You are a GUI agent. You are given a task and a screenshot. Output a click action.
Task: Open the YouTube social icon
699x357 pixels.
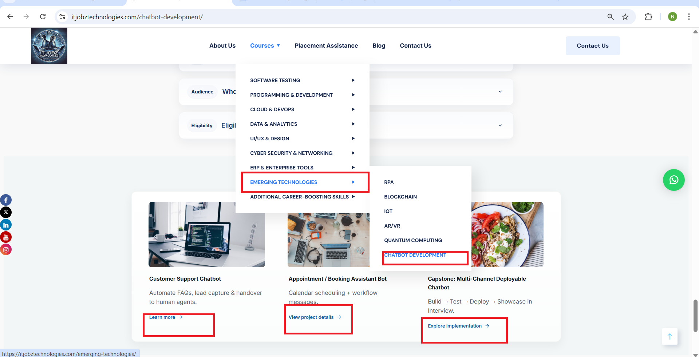click(6, 237)
